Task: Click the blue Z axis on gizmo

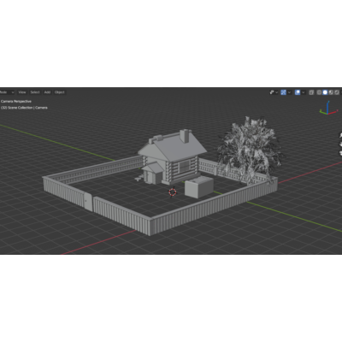Action: [328, 102]
